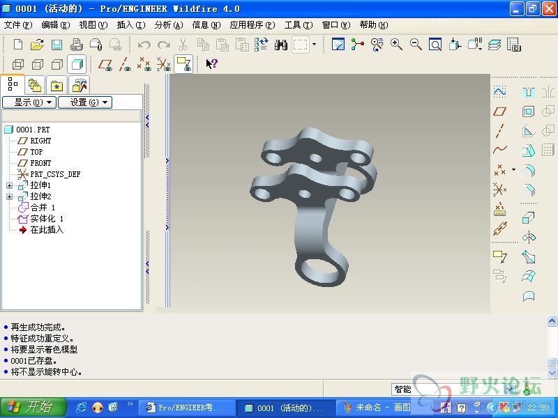The width and height of the screenshot is (558, 418).
Task: Open an existing file via folder icon
Action: tap(37, 45)
